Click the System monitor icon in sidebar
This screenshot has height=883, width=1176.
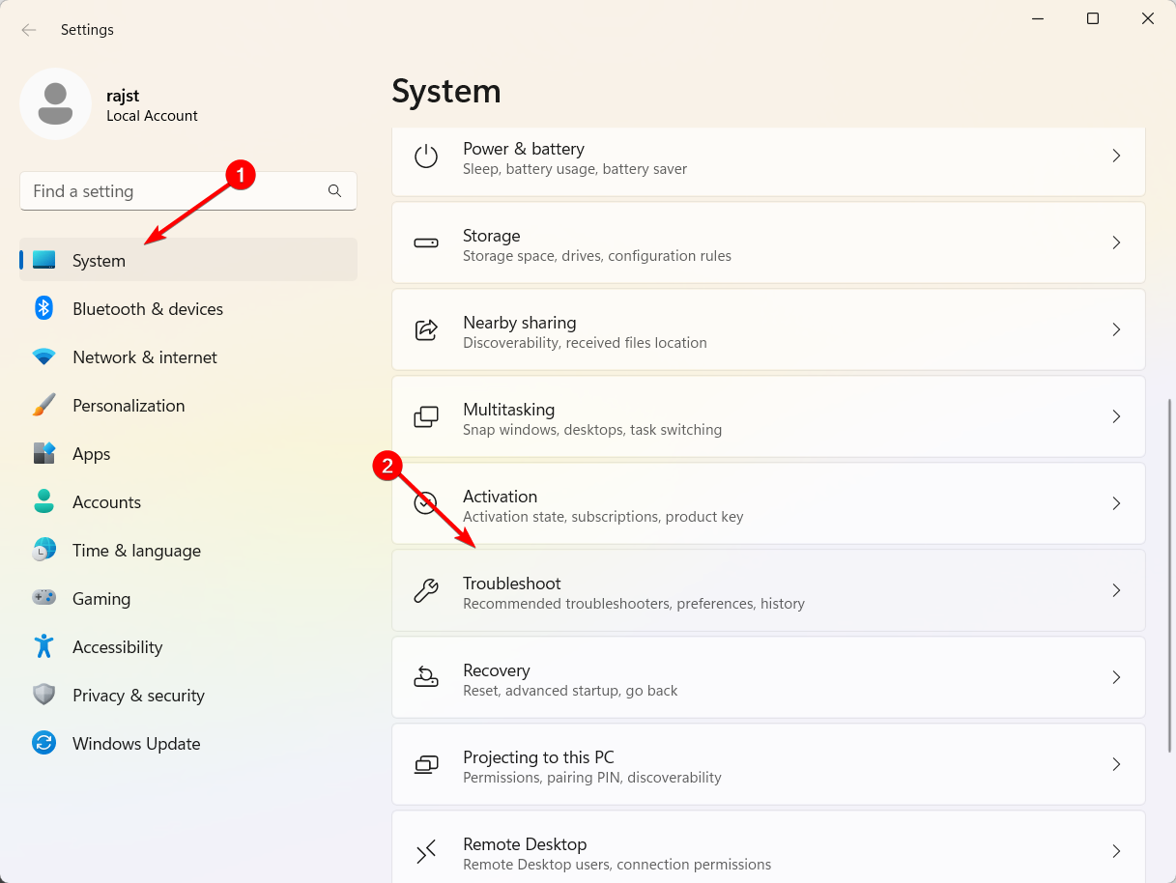coord(44,260)
